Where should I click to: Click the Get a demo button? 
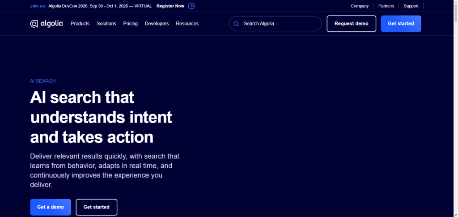tap(51, 207)
